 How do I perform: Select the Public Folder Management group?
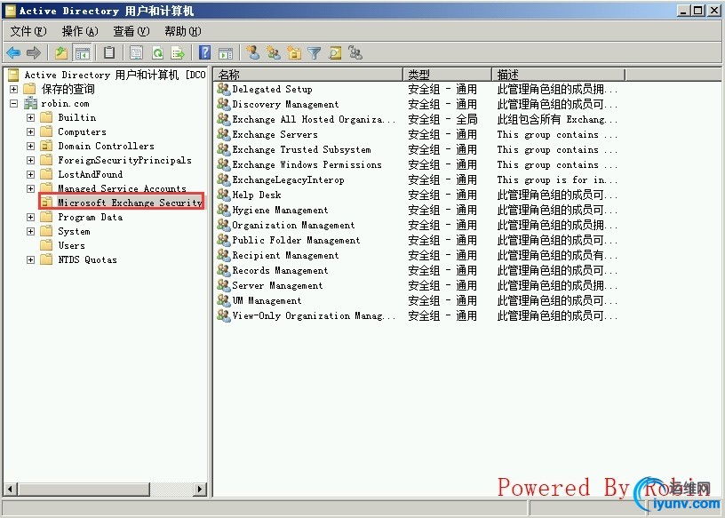[x=296, y=240]
